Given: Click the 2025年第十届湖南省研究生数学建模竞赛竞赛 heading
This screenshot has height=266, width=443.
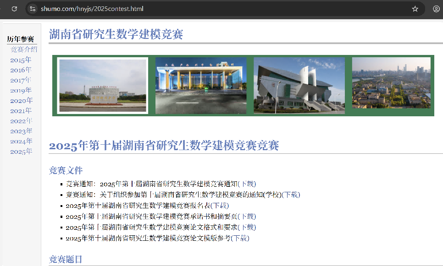Looking at the screenshot, I should (x=164, y=146).
